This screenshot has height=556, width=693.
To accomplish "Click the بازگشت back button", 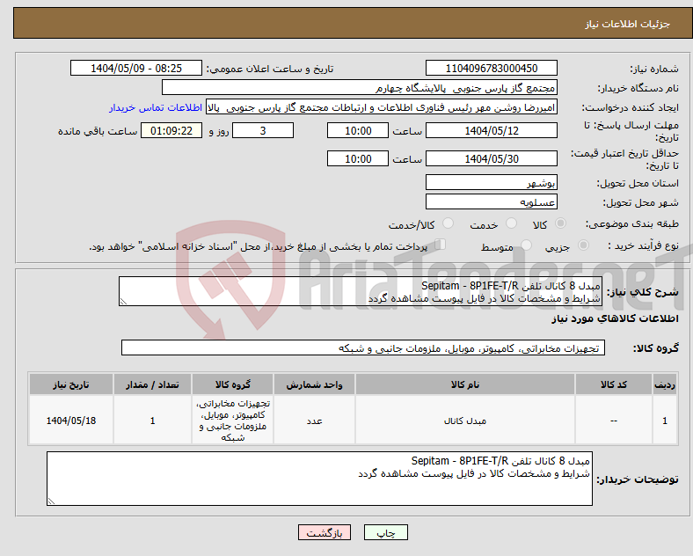I will (x=325, y=532).
